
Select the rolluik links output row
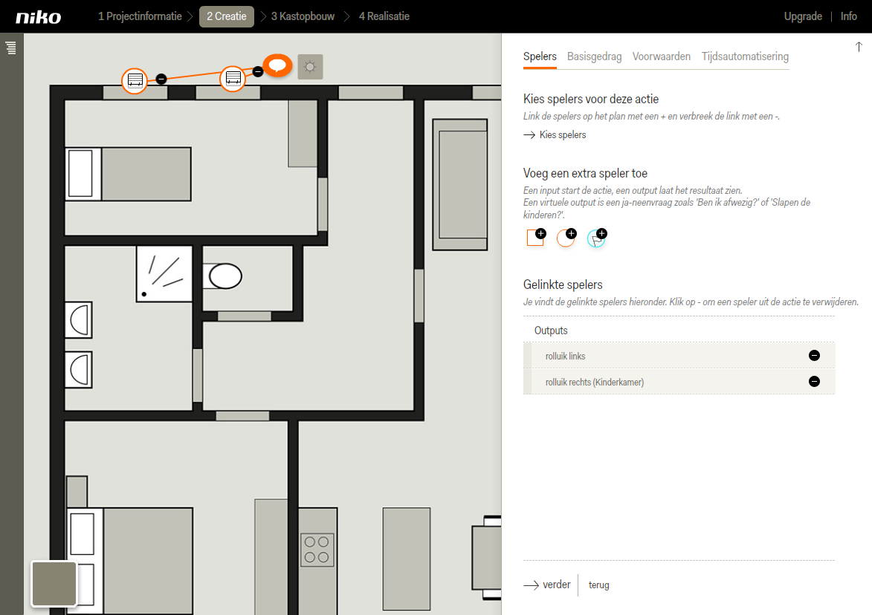point(679,356)
